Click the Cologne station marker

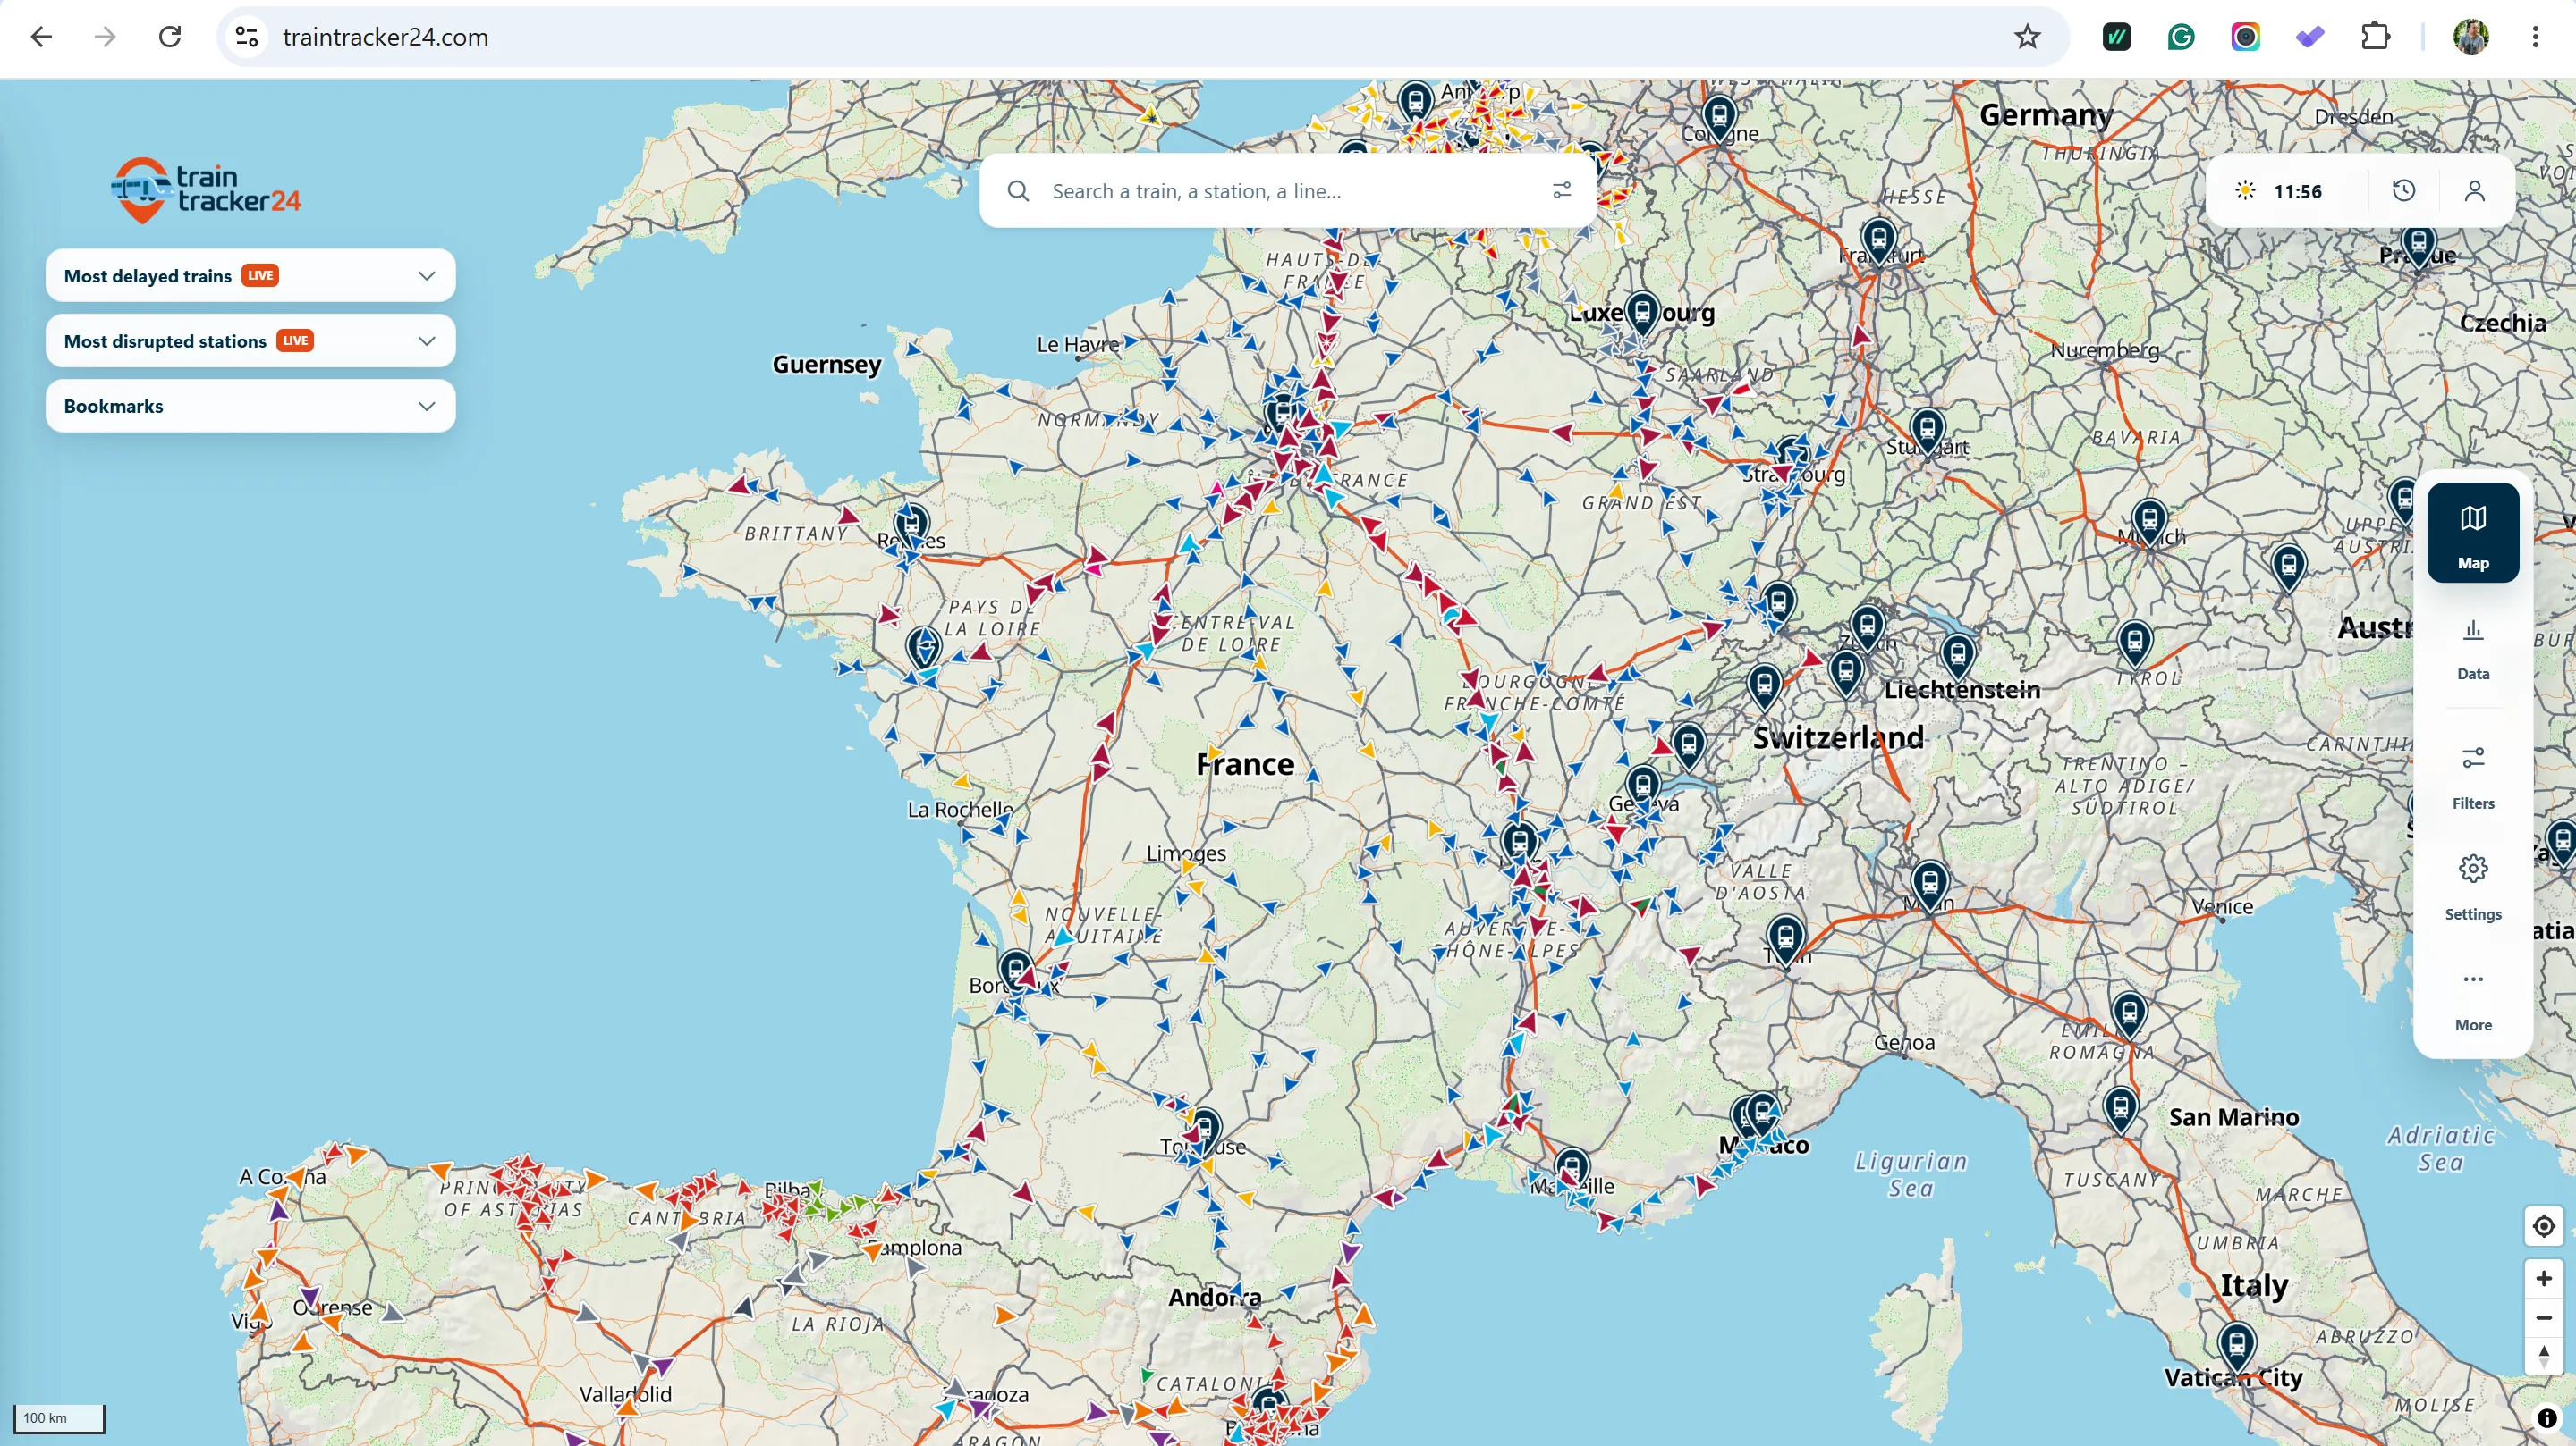click(x=1719, y=118)
